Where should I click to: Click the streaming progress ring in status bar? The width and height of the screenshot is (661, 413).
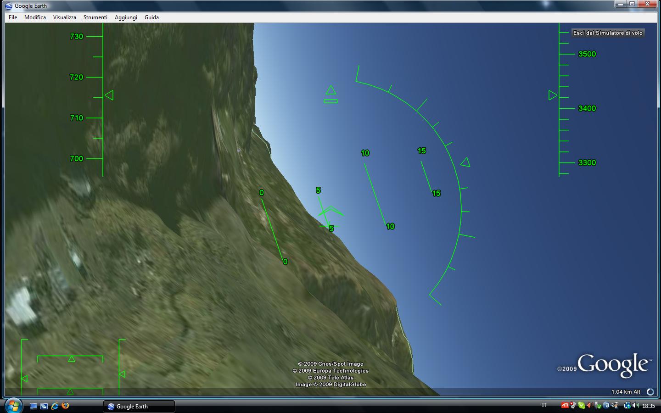[x=650, y=392]
